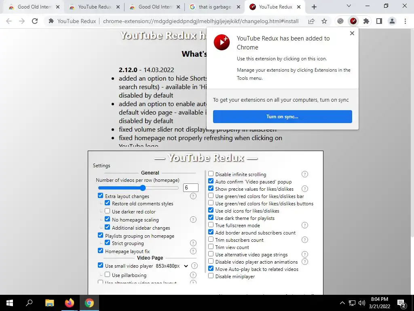Enable True fullscreen mode

coord(211,225)
